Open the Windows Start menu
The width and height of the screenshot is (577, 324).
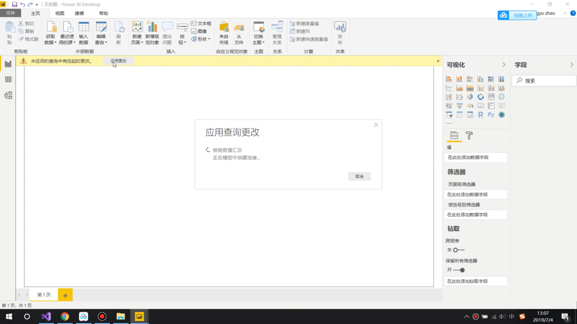click(x=9, y=316)
